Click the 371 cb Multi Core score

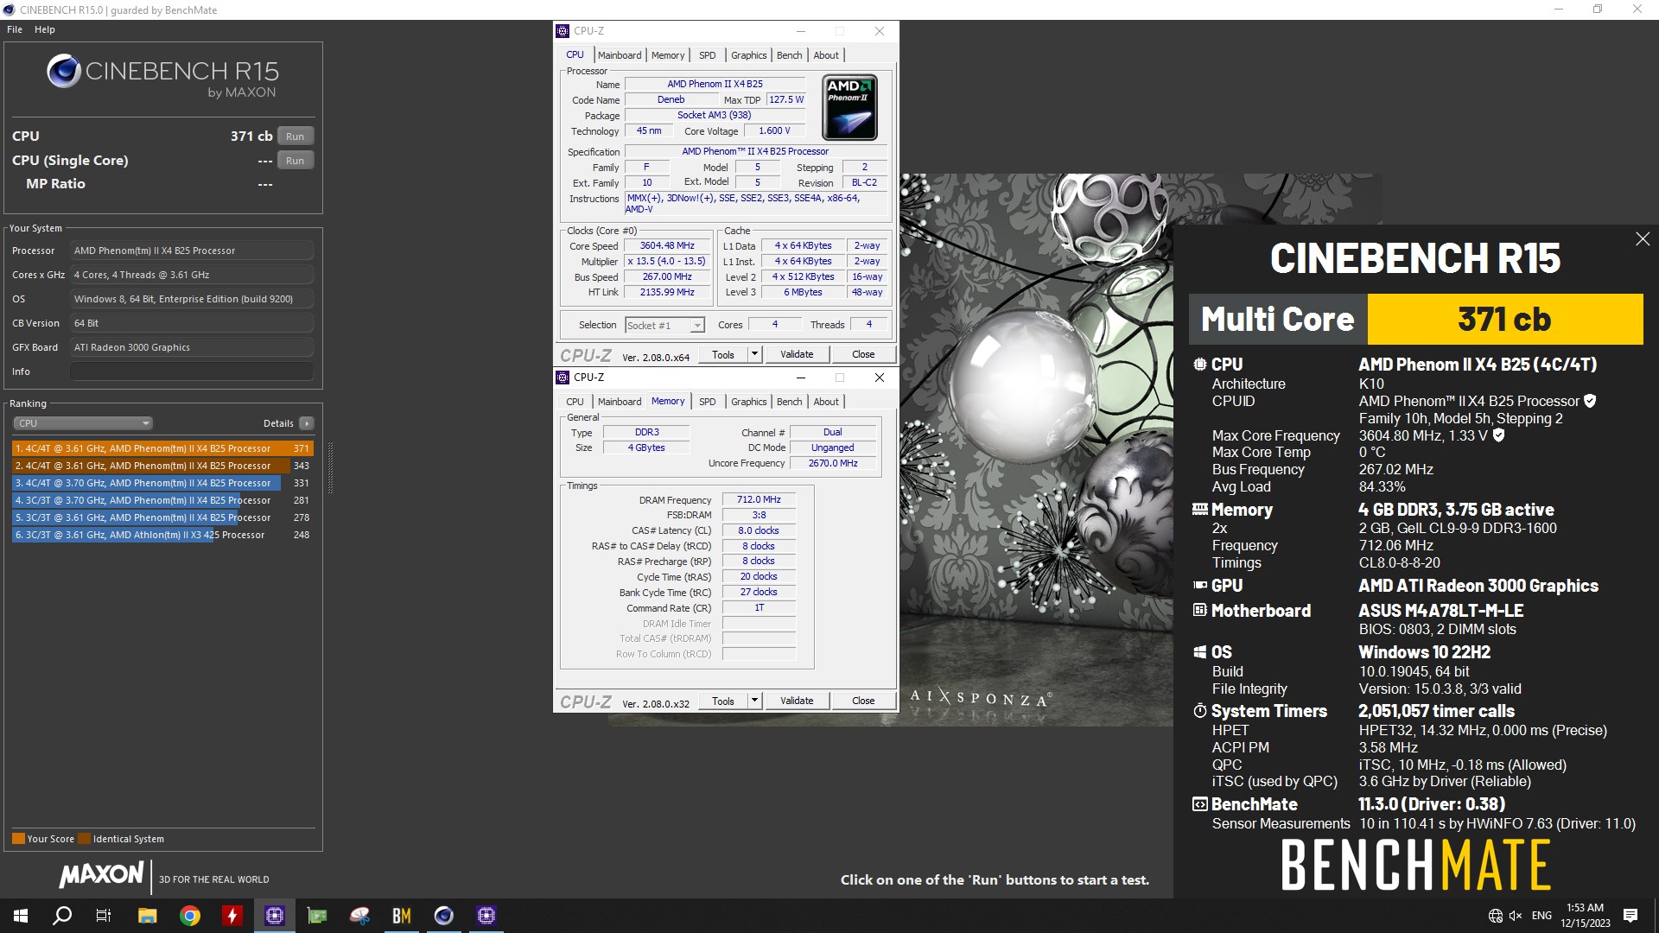(x=1504, y=320)
